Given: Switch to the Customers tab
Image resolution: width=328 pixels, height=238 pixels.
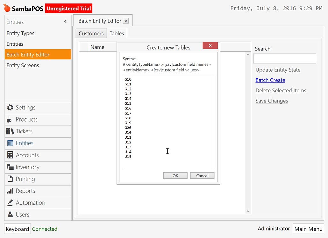Looking at the screenshot, I should coord(91,33).
